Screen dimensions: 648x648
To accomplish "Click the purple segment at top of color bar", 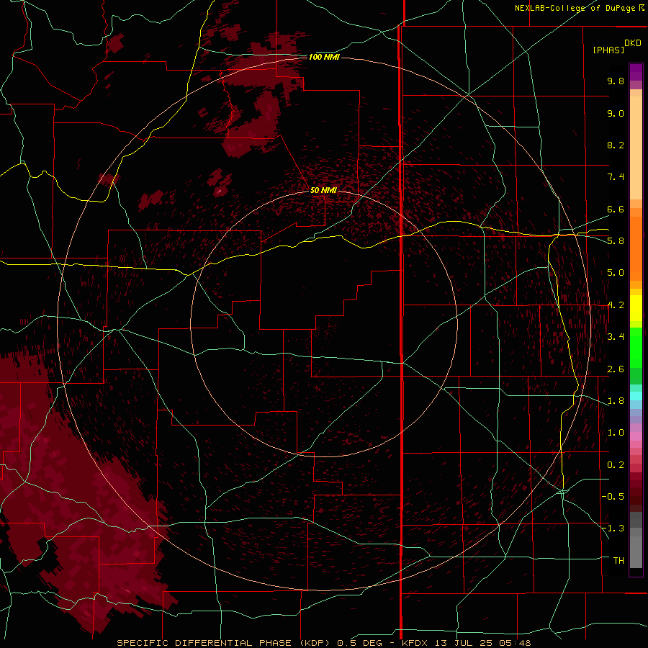I will [636, 72].
